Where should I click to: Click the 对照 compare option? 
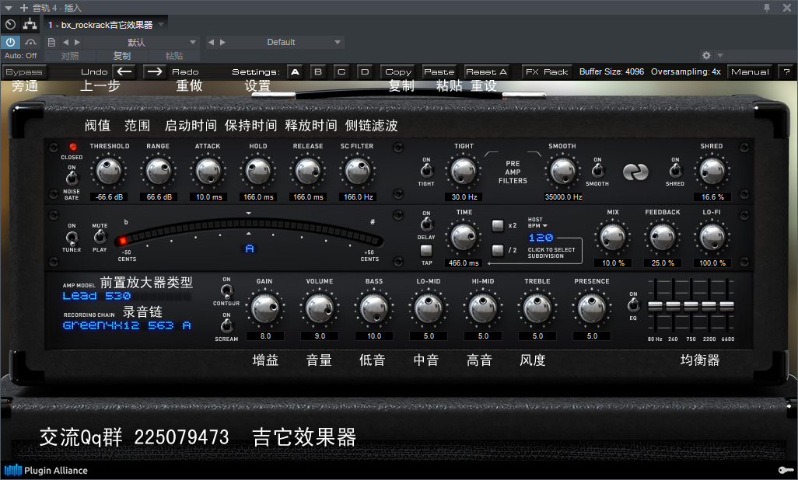tap(70, 55)
